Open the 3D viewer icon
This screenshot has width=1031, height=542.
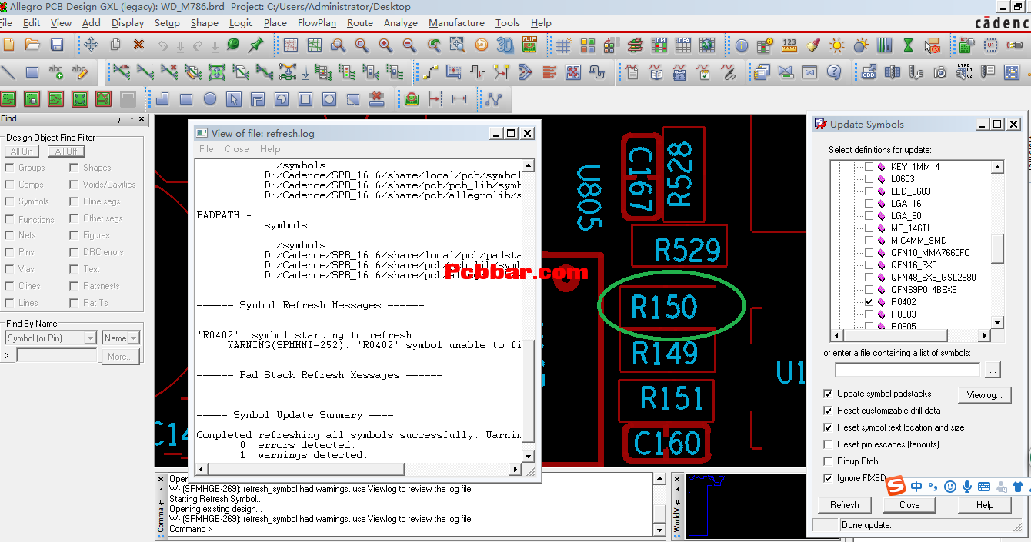(505, 45)
